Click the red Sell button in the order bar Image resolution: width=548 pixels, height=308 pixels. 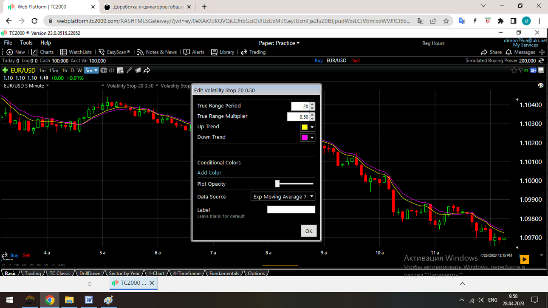pos(356,60)
